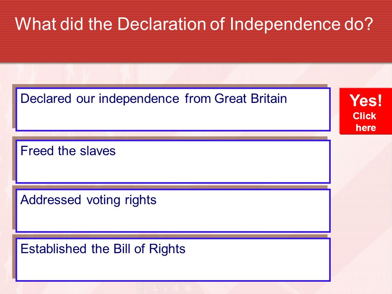
Task: Click the red striped header banner below title
Action: pyautogui.click(x=196, y=49)
